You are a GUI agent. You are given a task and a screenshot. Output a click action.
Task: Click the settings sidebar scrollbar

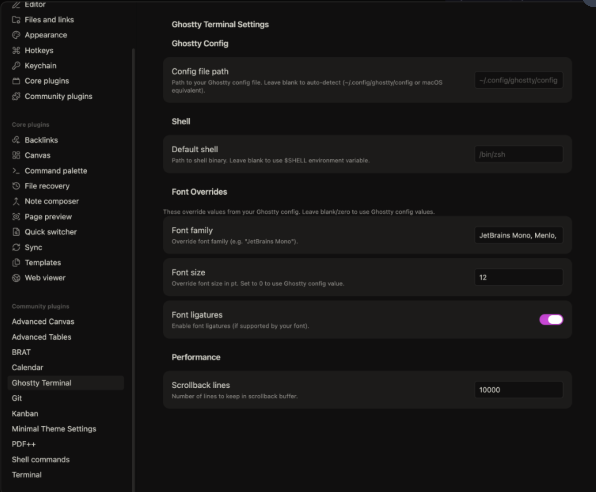(133, 270)
